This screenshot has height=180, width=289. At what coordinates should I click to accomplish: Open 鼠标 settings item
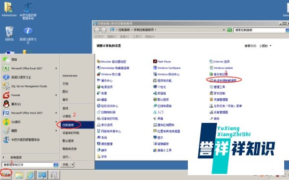pyautogui.click(x=214, y=118)
